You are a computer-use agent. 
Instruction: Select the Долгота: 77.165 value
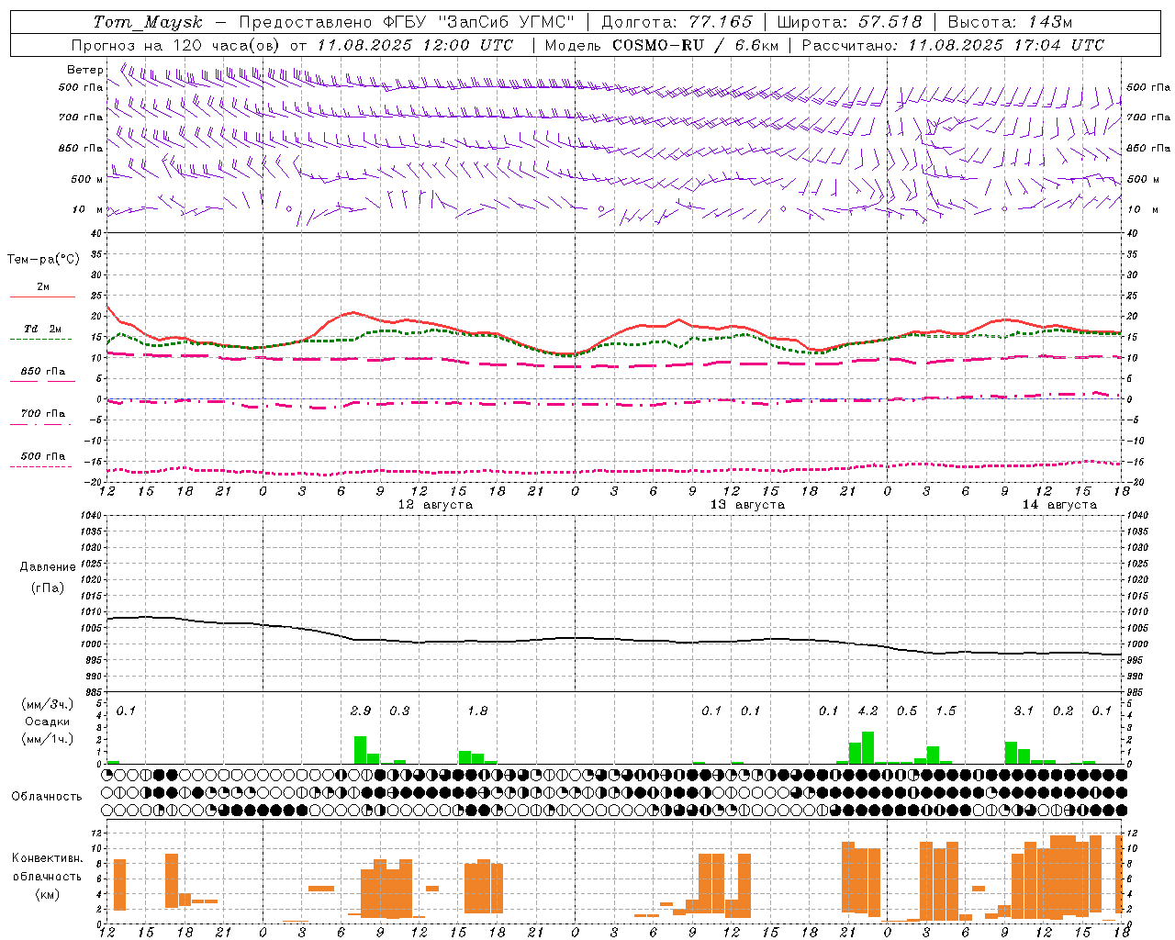677,22
